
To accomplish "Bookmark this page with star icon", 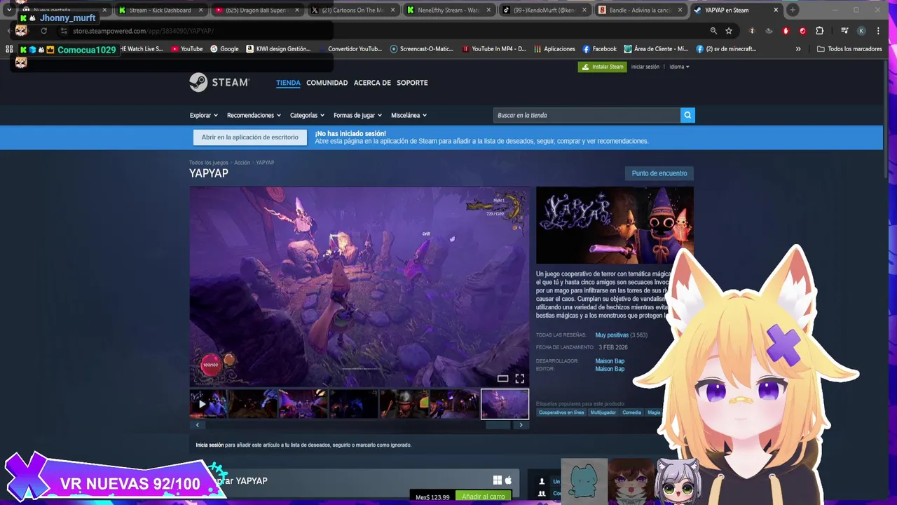I will coord(729,31).
